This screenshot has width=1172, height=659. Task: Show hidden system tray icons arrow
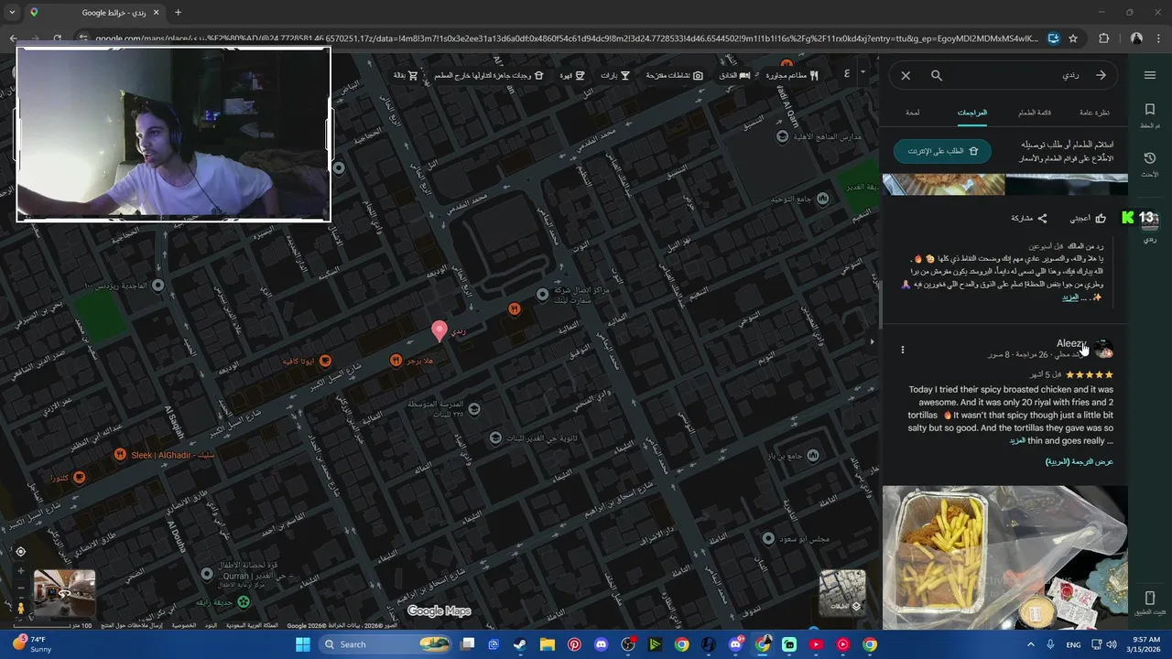pyautogui.click(x=1031, y=644)
